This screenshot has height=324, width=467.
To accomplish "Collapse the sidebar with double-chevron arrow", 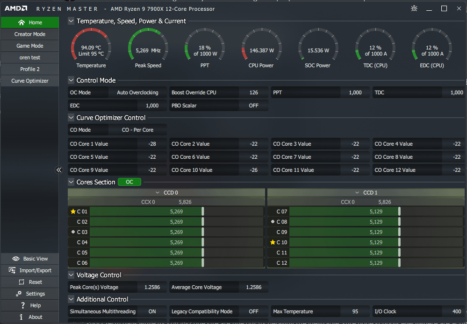I will [x=59, y=170].
